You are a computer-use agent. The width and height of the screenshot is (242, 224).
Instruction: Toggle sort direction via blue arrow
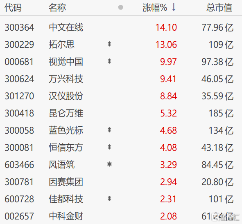click(174, 7)
